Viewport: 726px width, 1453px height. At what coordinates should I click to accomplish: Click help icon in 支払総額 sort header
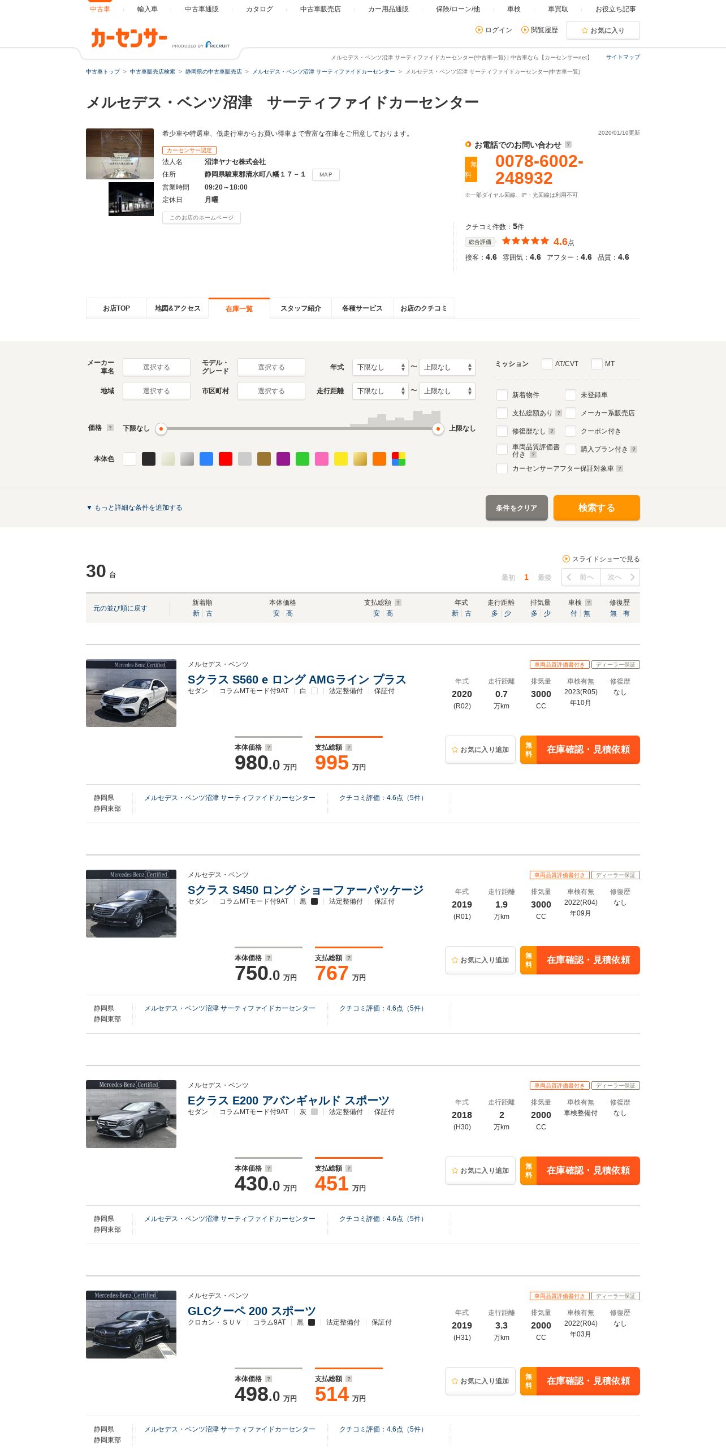(398, 603)
